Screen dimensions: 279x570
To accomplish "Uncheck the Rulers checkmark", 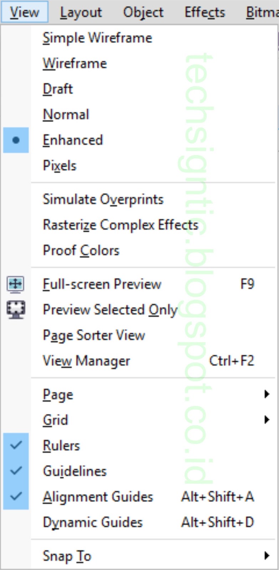I will coord(16,445).
